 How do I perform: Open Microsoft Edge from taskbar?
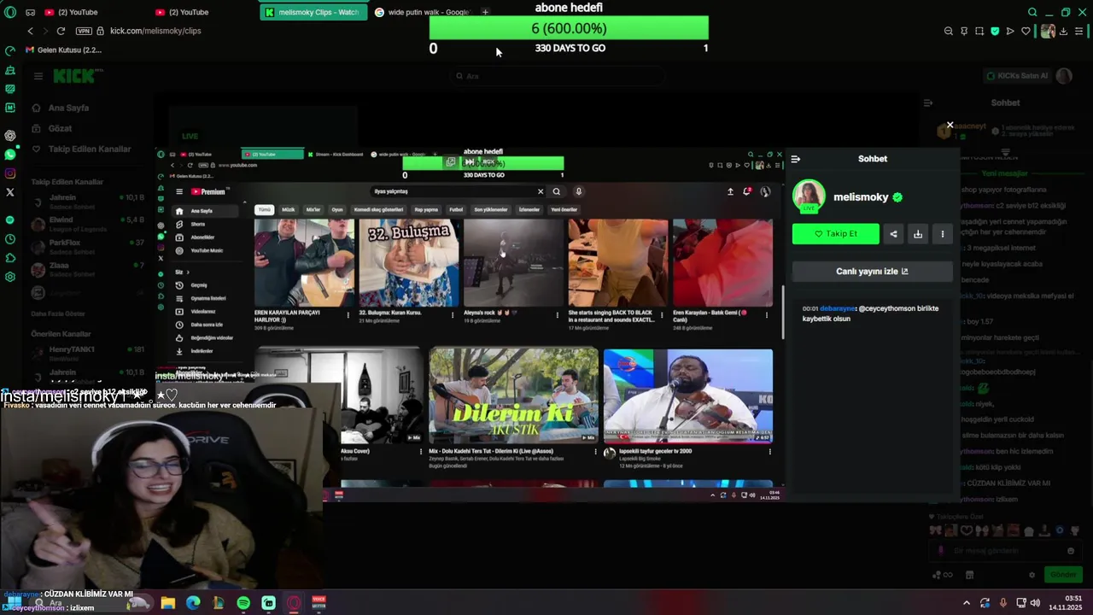pyautogui.click(x=193, y=603)
